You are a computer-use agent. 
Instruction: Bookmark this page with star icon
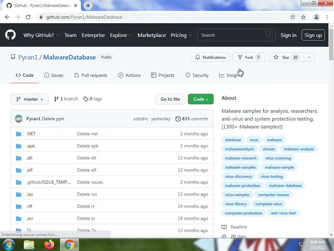click(x=303, y=17)
